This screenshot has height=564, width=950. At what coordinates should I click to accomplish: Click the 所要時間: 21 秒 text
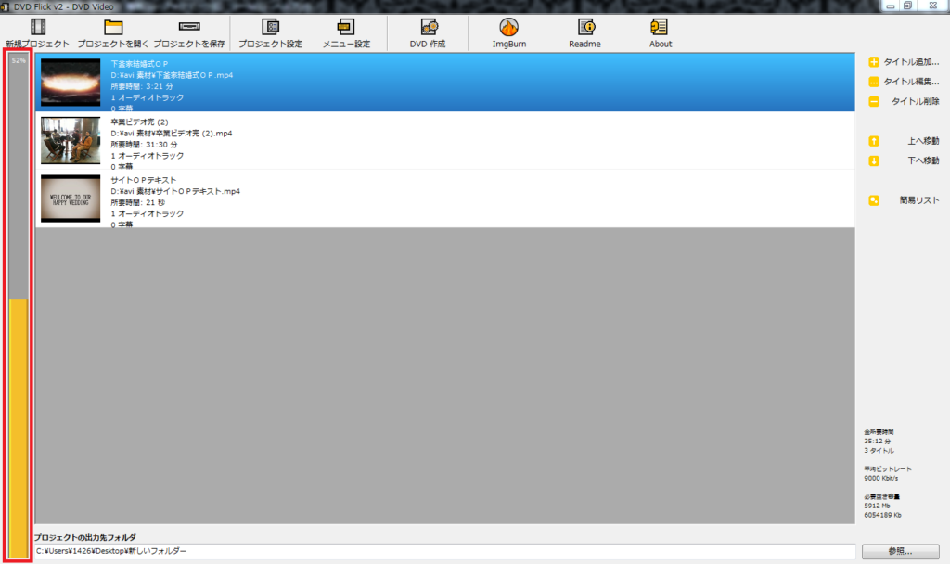138,203
